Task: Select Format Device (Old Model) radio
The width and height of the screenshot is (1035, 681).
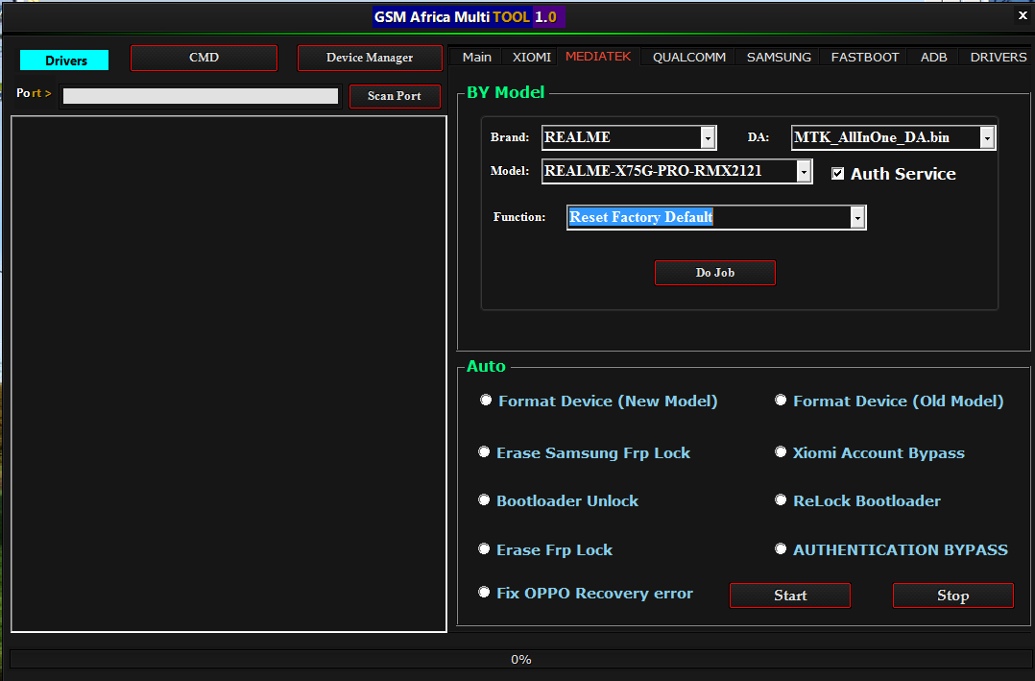Action: pyautogui.click(x=781, y=401)
